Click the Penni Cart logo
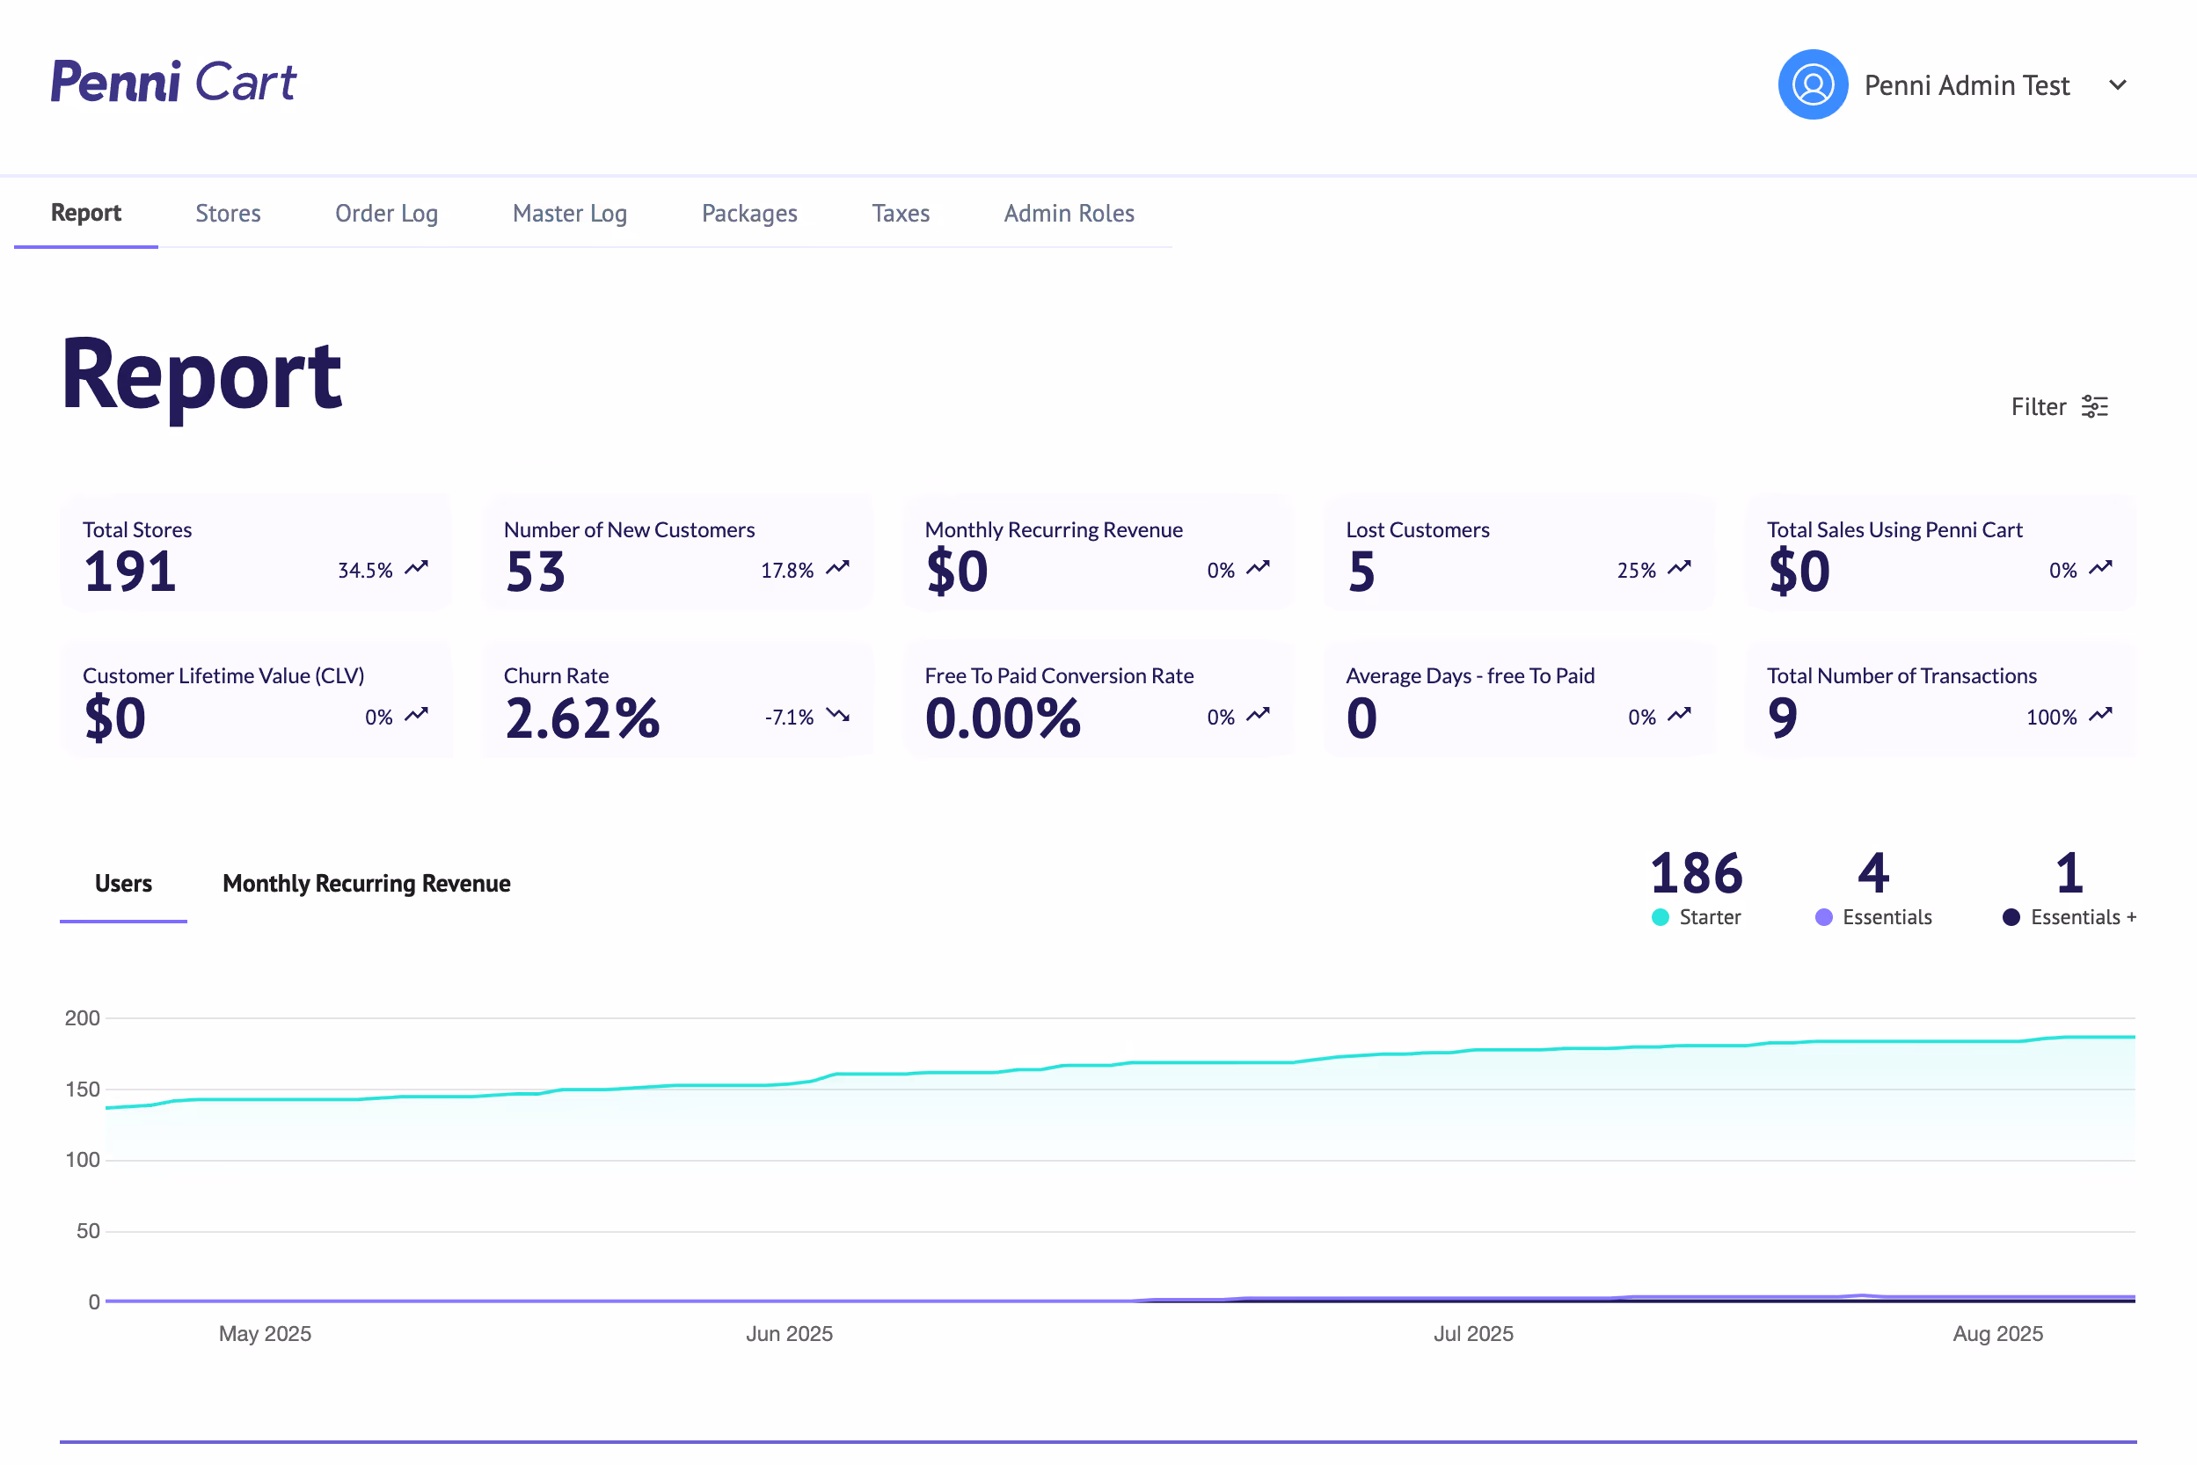 tap(173, 83)
